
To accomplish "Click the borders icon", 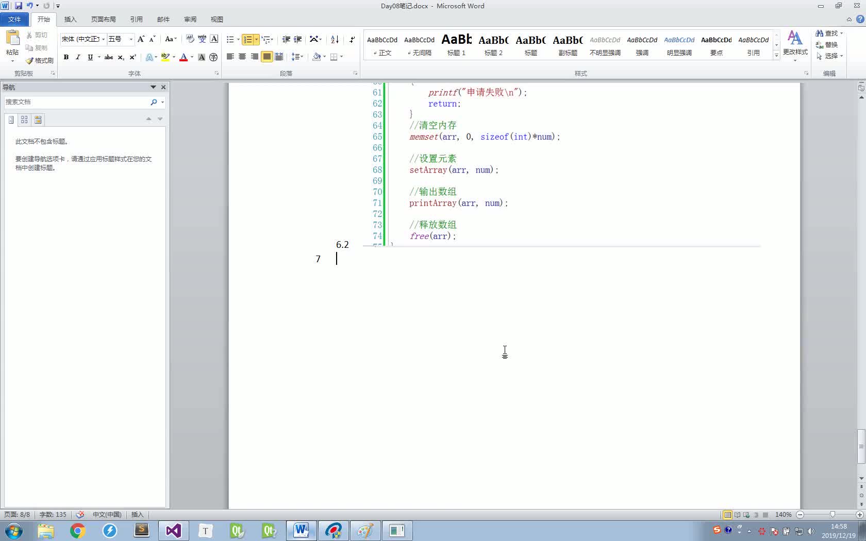I will [334, 57].
